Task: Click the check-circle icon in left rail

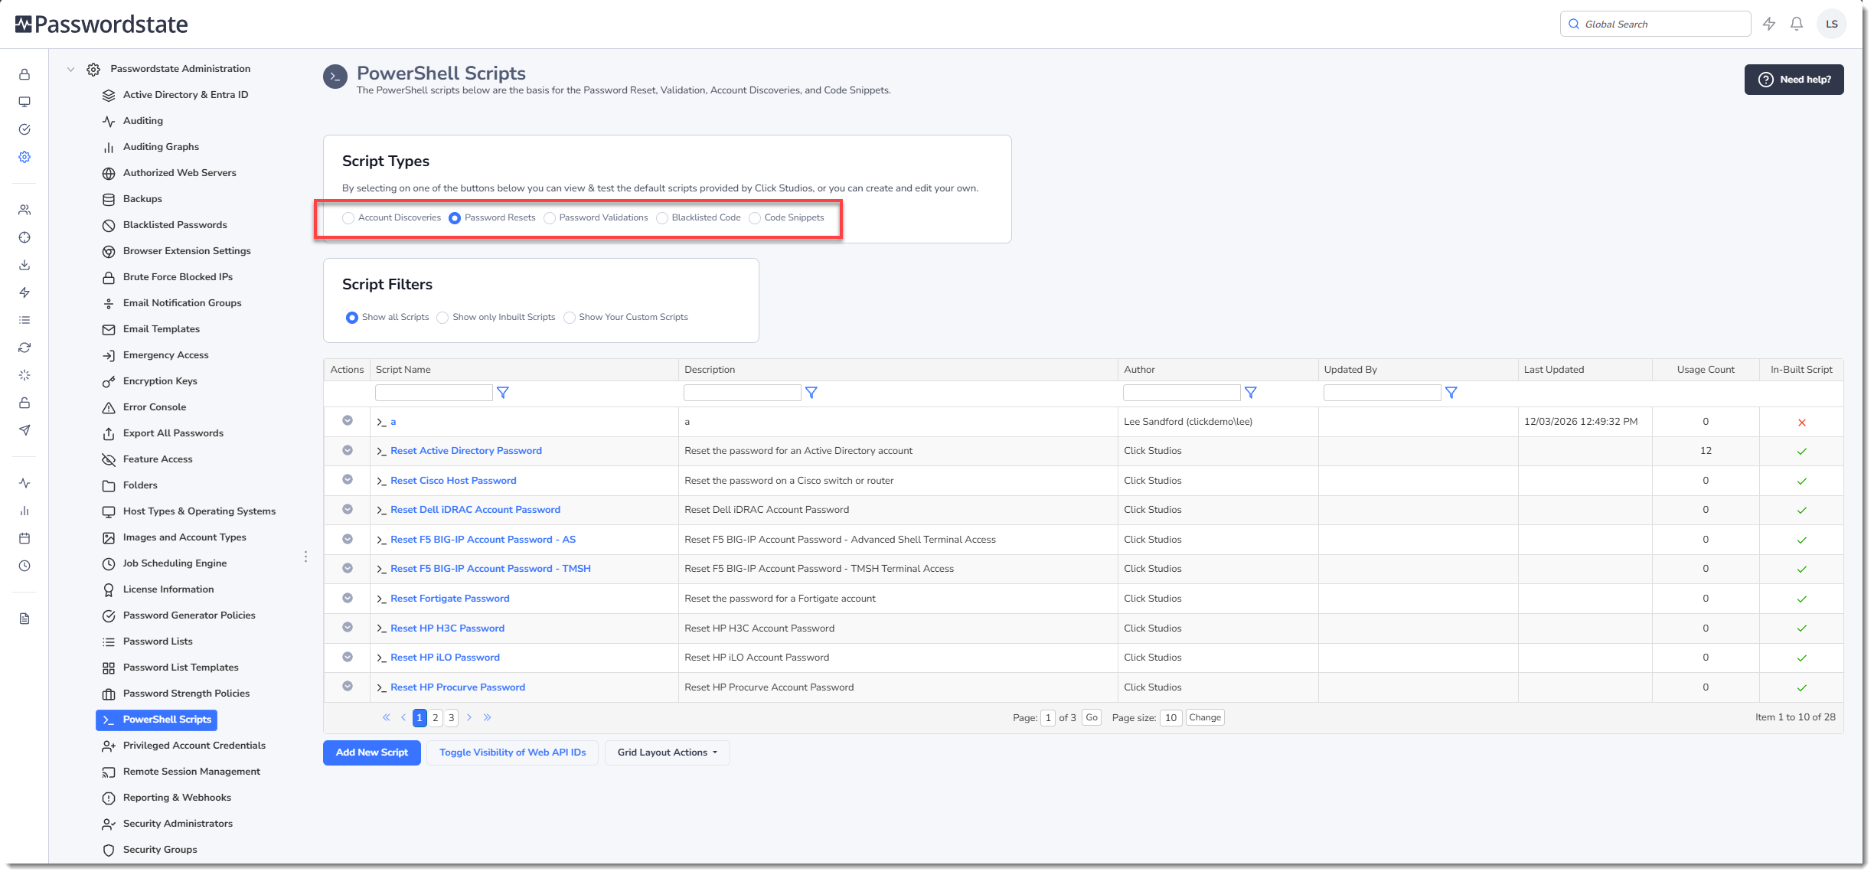Action: coord(24,129)
